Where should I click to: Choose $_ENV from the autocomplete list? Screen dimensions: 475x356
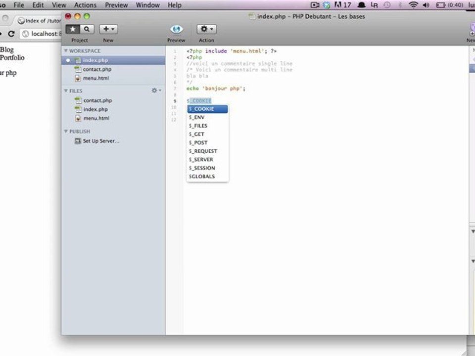click(207, 118)
